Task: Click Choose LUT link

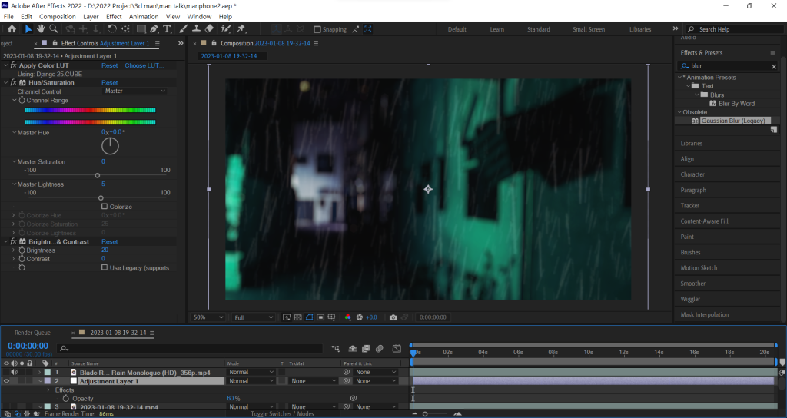Action: point(144,65)
